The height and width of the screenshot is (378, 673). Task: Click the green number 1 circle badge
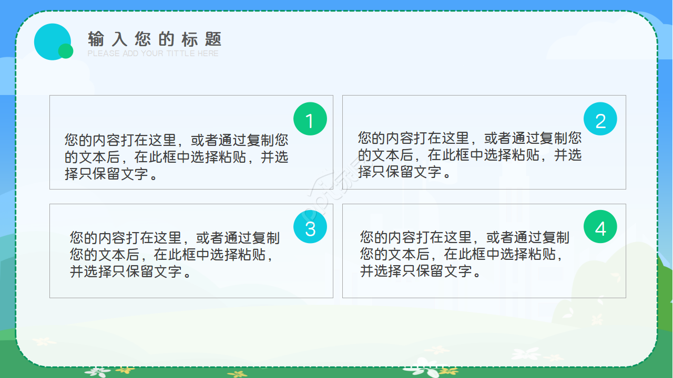pyautogui.click(x=310, y=119)
